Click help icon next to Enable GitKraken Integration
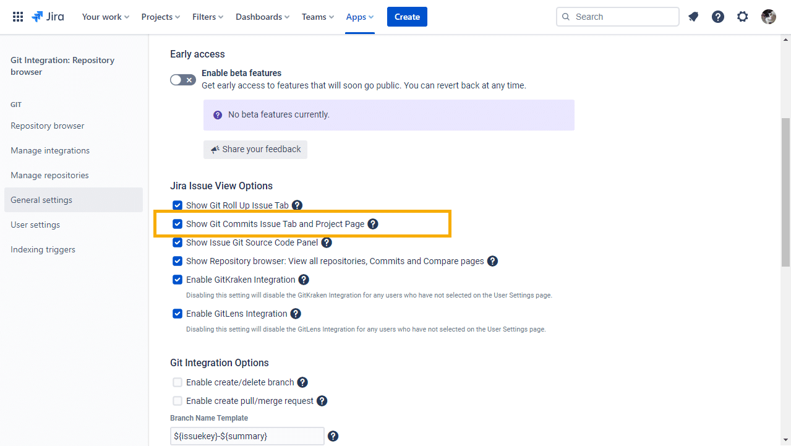 [x=304, y=280]
